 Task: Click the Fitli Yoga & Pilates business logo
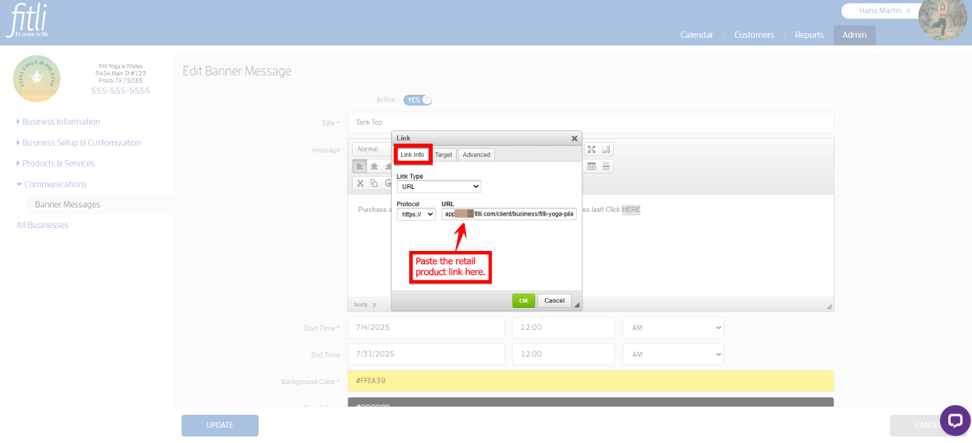(36, 79)
